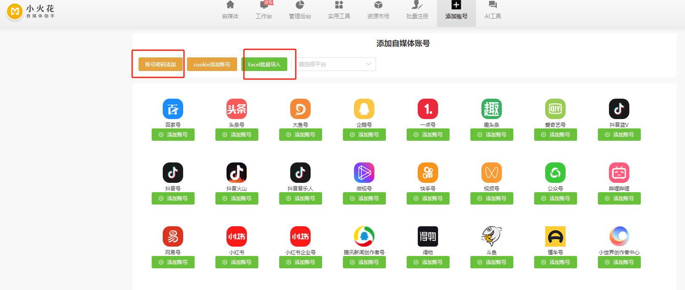This screenshot has width=685, height=290.
Task: Click 添加账号 under 视频号
Action: point(492,198)
